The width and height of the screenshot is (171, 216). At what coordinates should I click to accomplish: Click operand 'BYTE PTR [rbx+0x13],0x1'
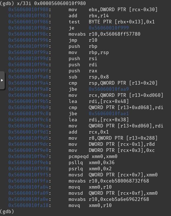[122, 22]
